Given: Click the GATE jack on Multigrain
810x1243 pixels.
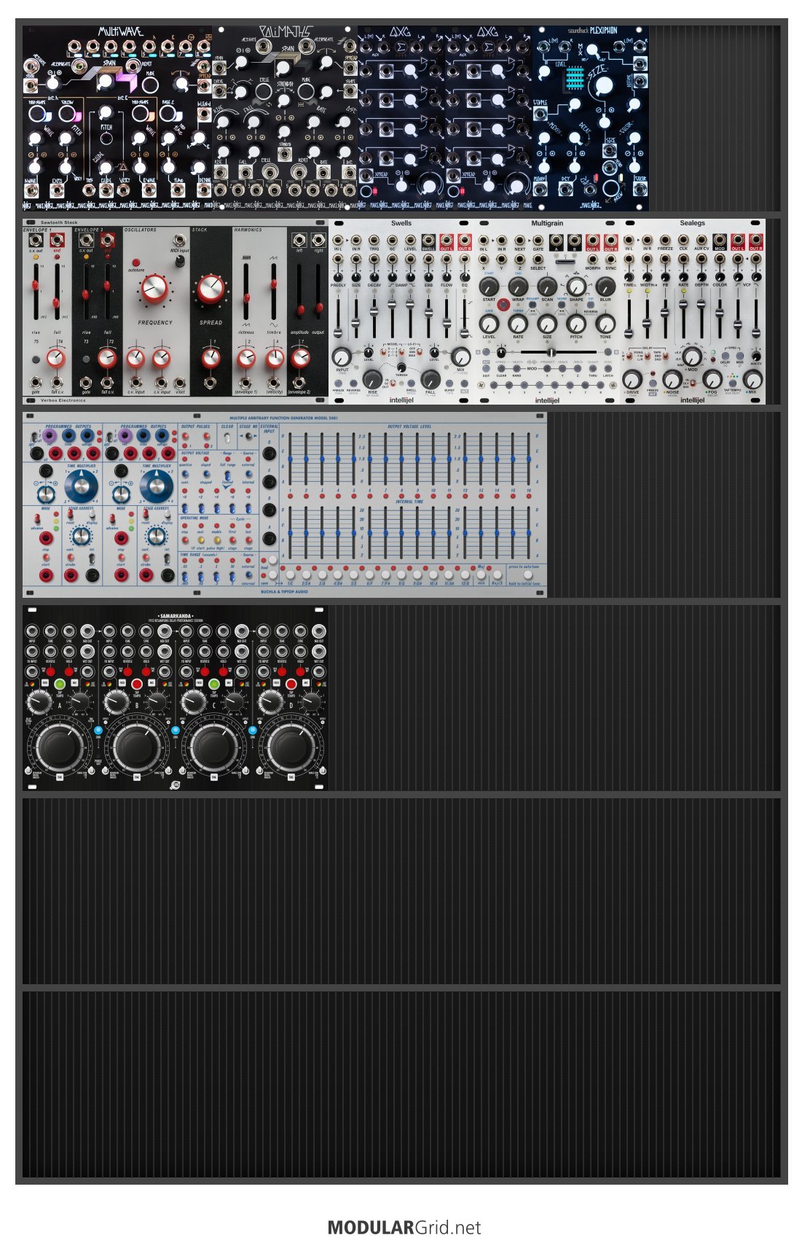Looking at the screenshot, I should coord(538,240).
